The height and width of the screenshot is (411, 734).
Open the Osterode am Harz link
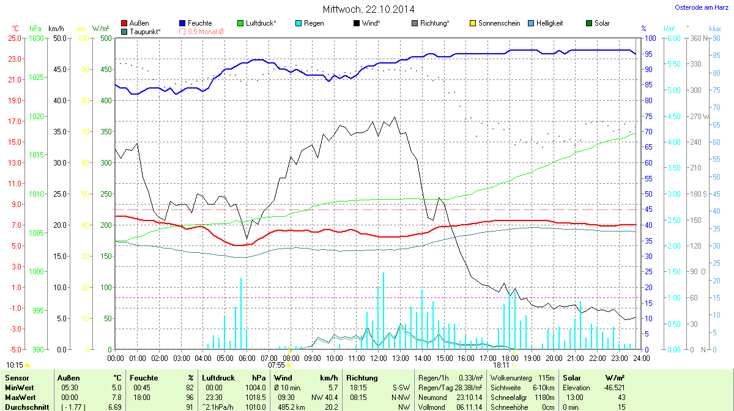tap(702, 7)
